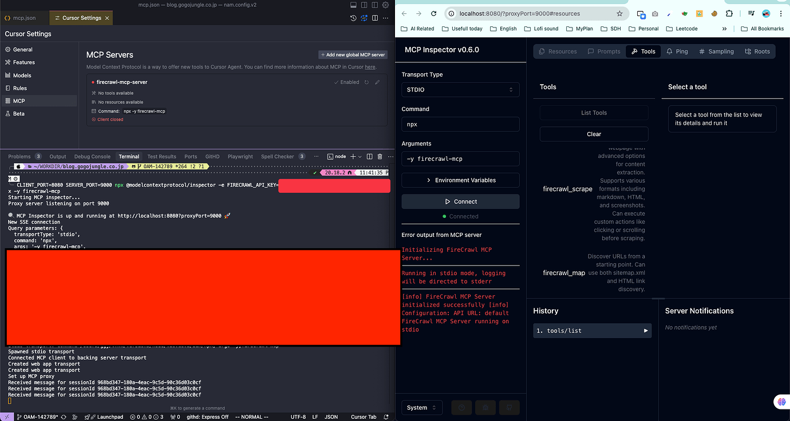The width and height of the screenshot is (790, 421).
Task: Run Add new global MCP server
Action: click(353, 54)
